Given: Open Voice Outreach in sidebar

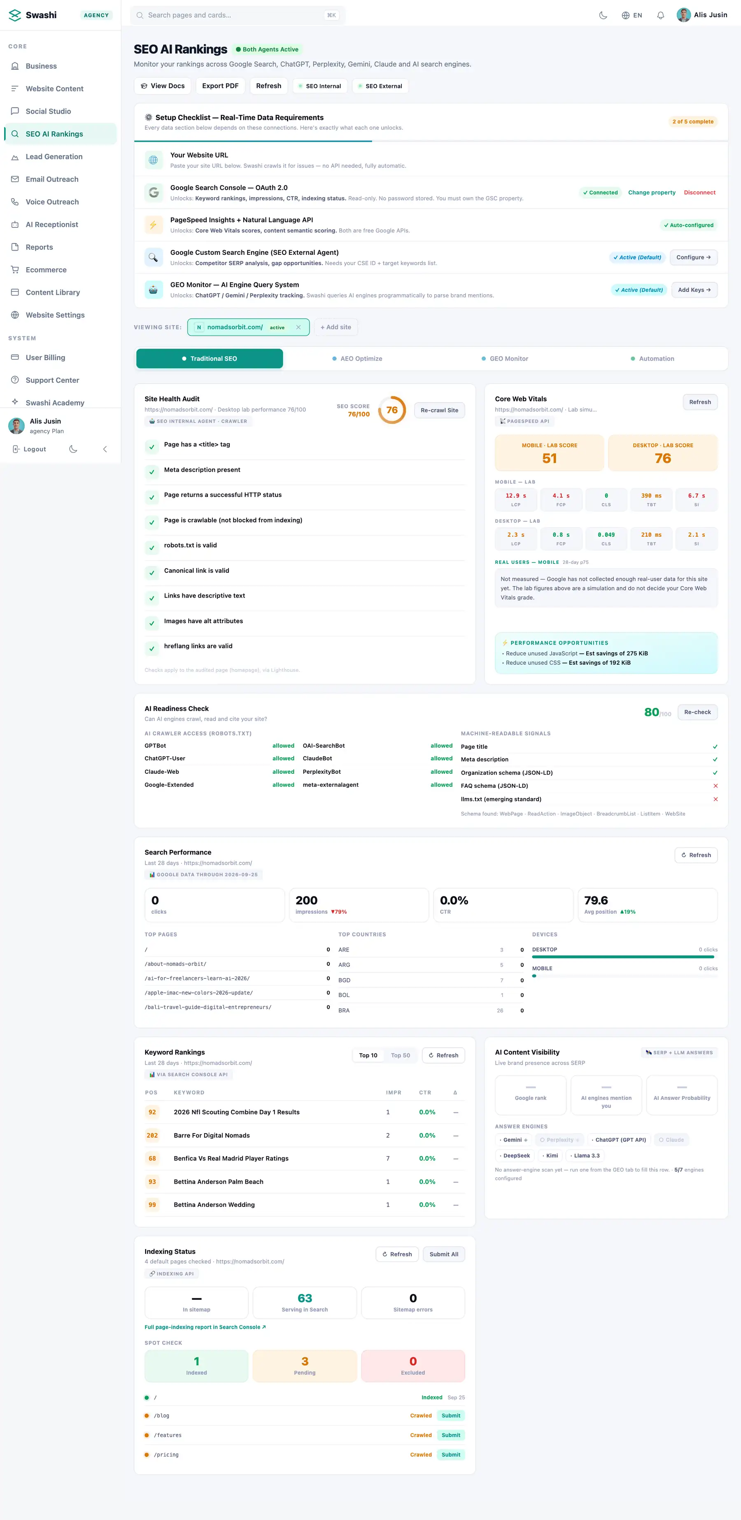Looking at the screenshot, I should click(60, 202).
